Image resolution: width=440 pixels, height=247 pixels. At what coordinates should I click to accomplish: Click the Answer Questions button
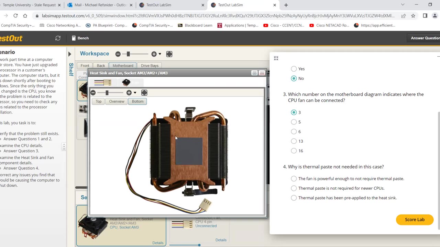click(423, 38)
